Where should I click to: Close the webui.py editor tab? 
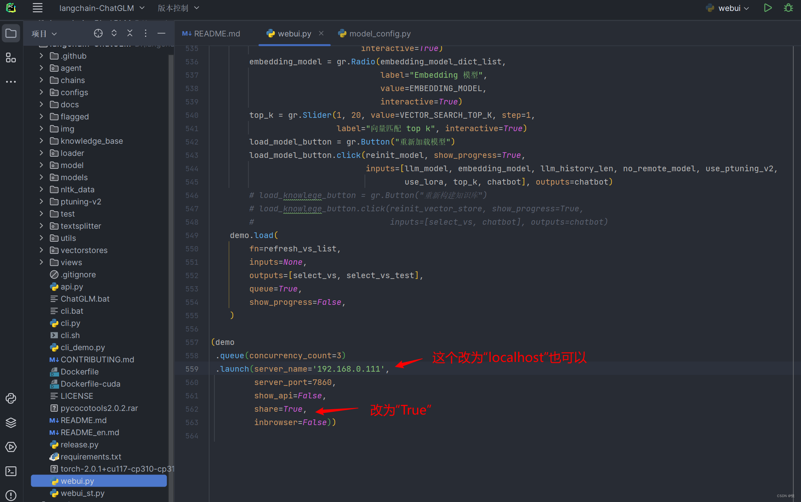pos(321,33)
